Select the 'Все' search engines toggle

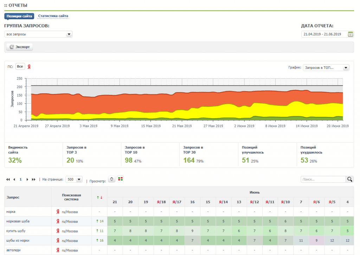20,67
